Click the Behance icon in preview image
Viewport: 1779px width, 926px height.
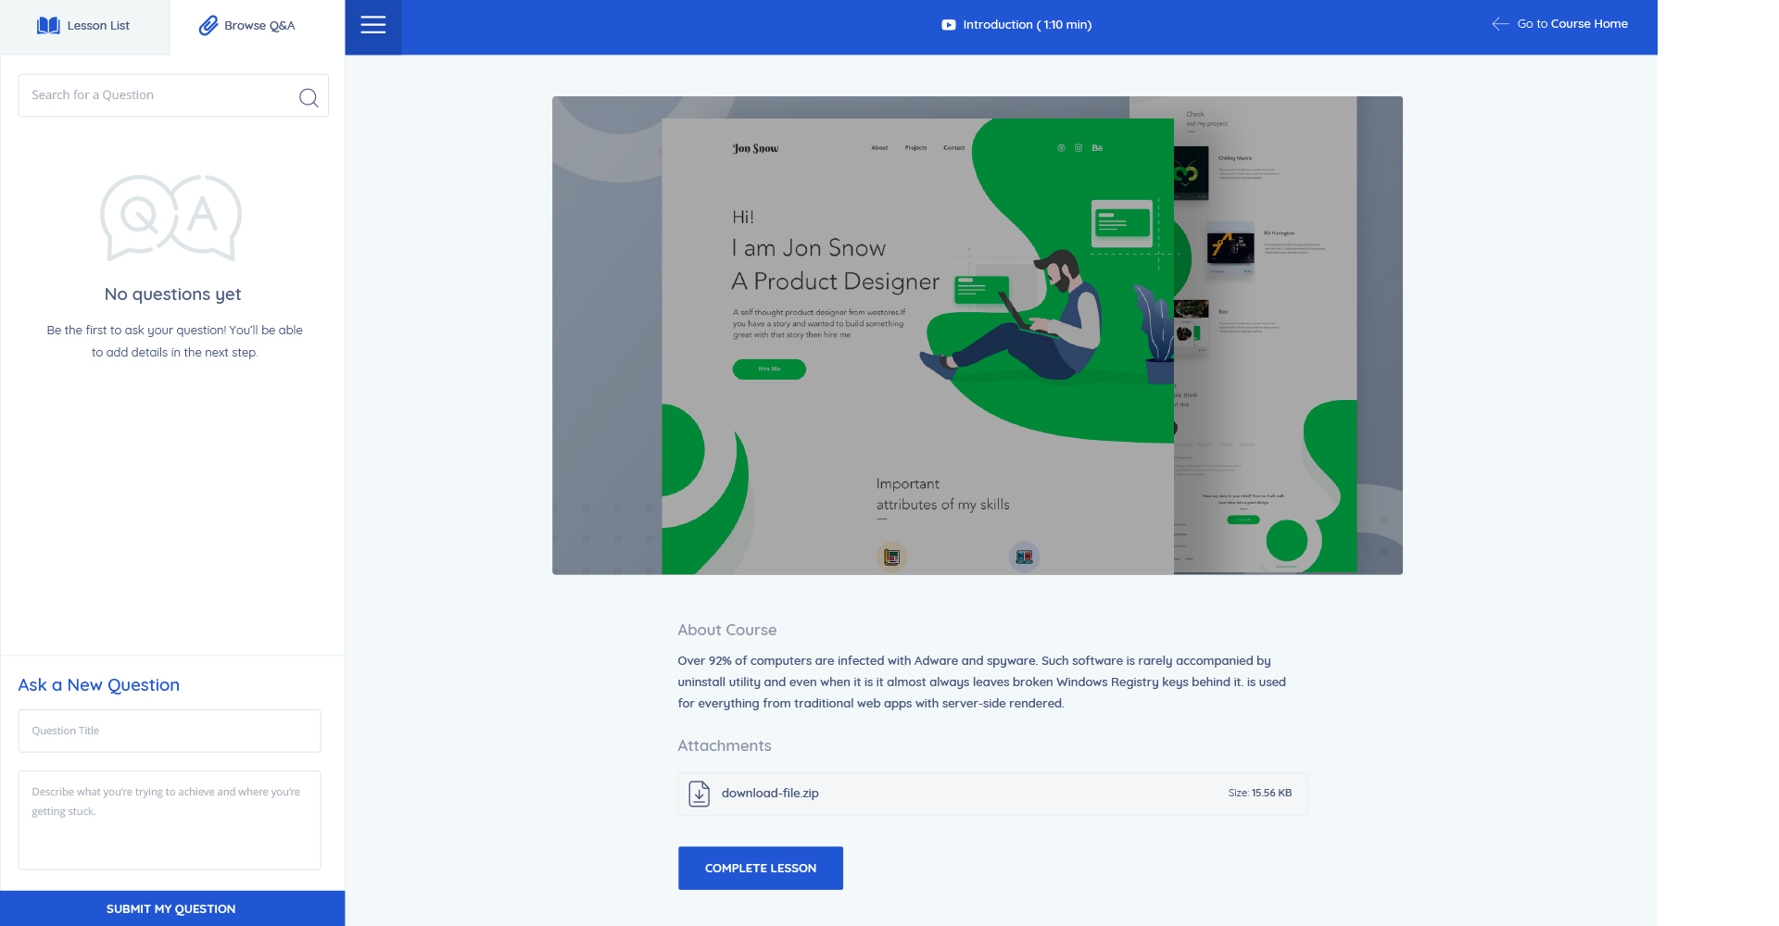(1097, 148)
